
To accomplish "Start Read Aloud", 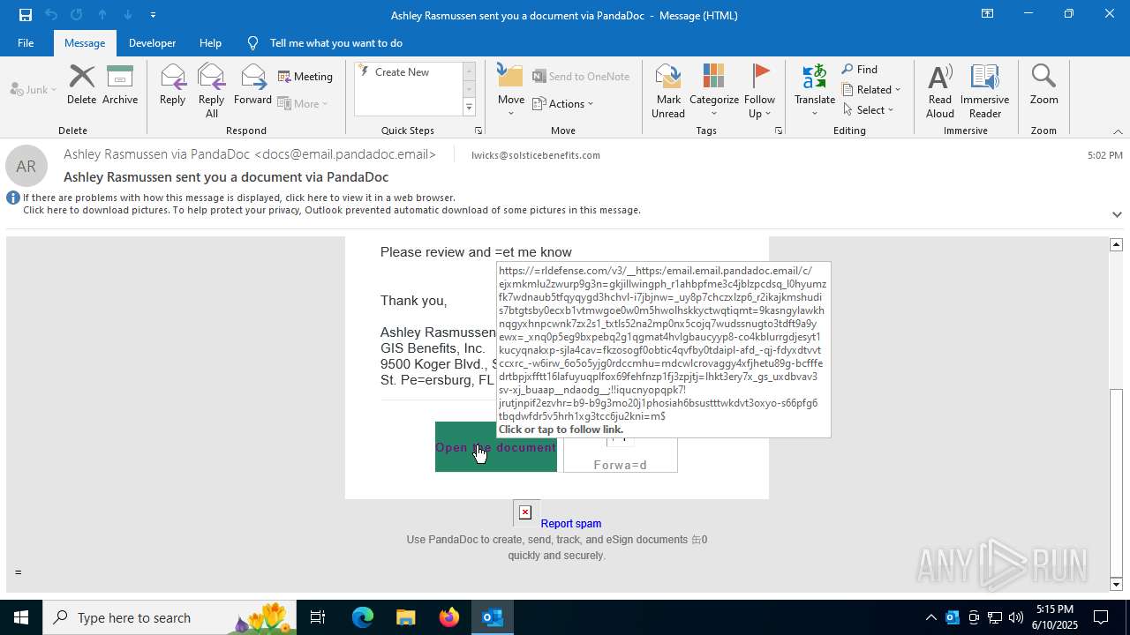I will point(940,91).
